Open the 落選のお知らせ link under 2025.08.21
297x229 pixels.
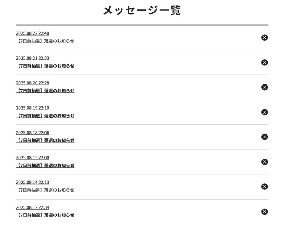coord(46,66)
